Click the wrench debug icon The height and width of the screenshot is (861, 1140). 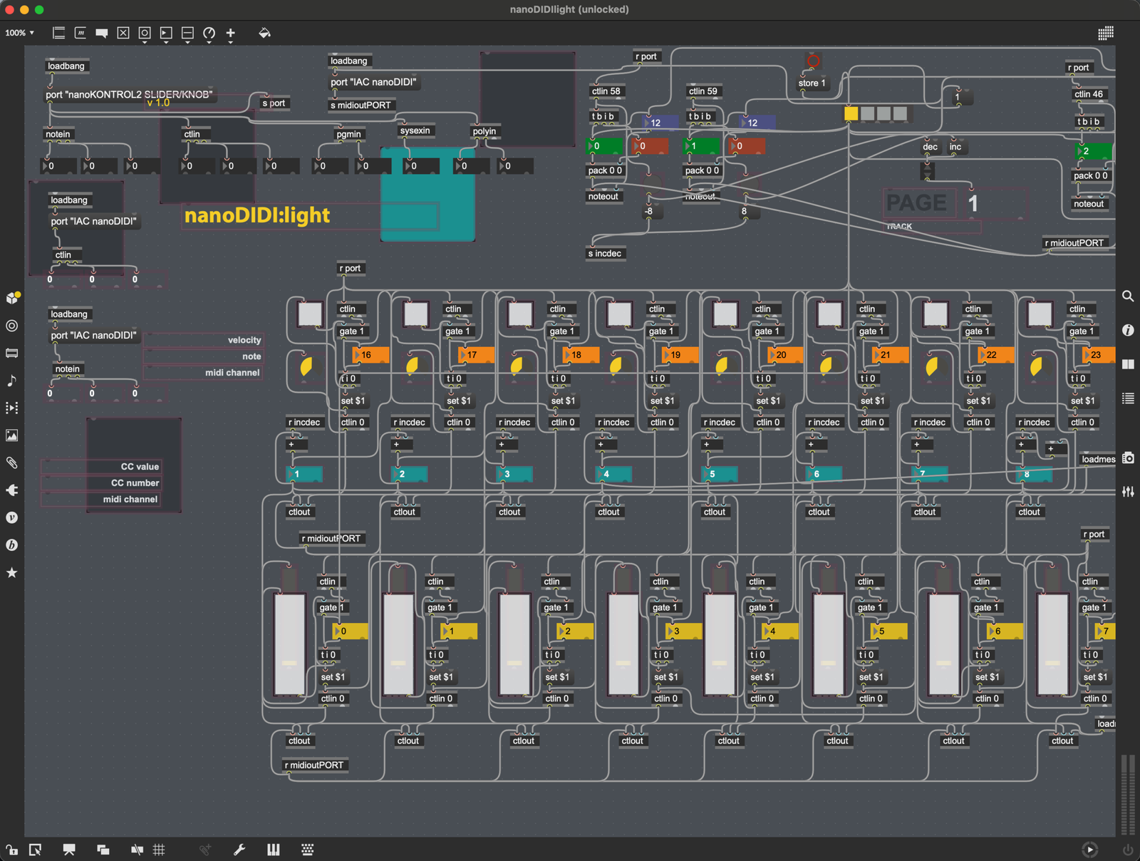click(239, 850)
